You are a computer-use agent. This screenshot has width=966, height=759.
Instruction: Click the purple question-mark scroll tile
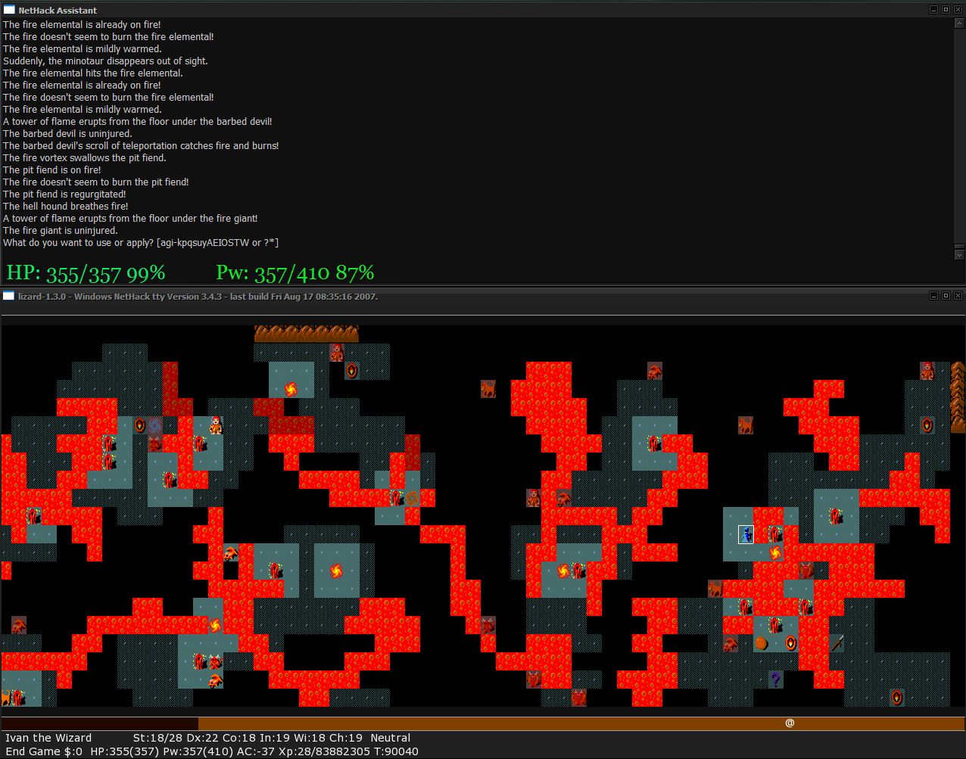click(776, 680)
